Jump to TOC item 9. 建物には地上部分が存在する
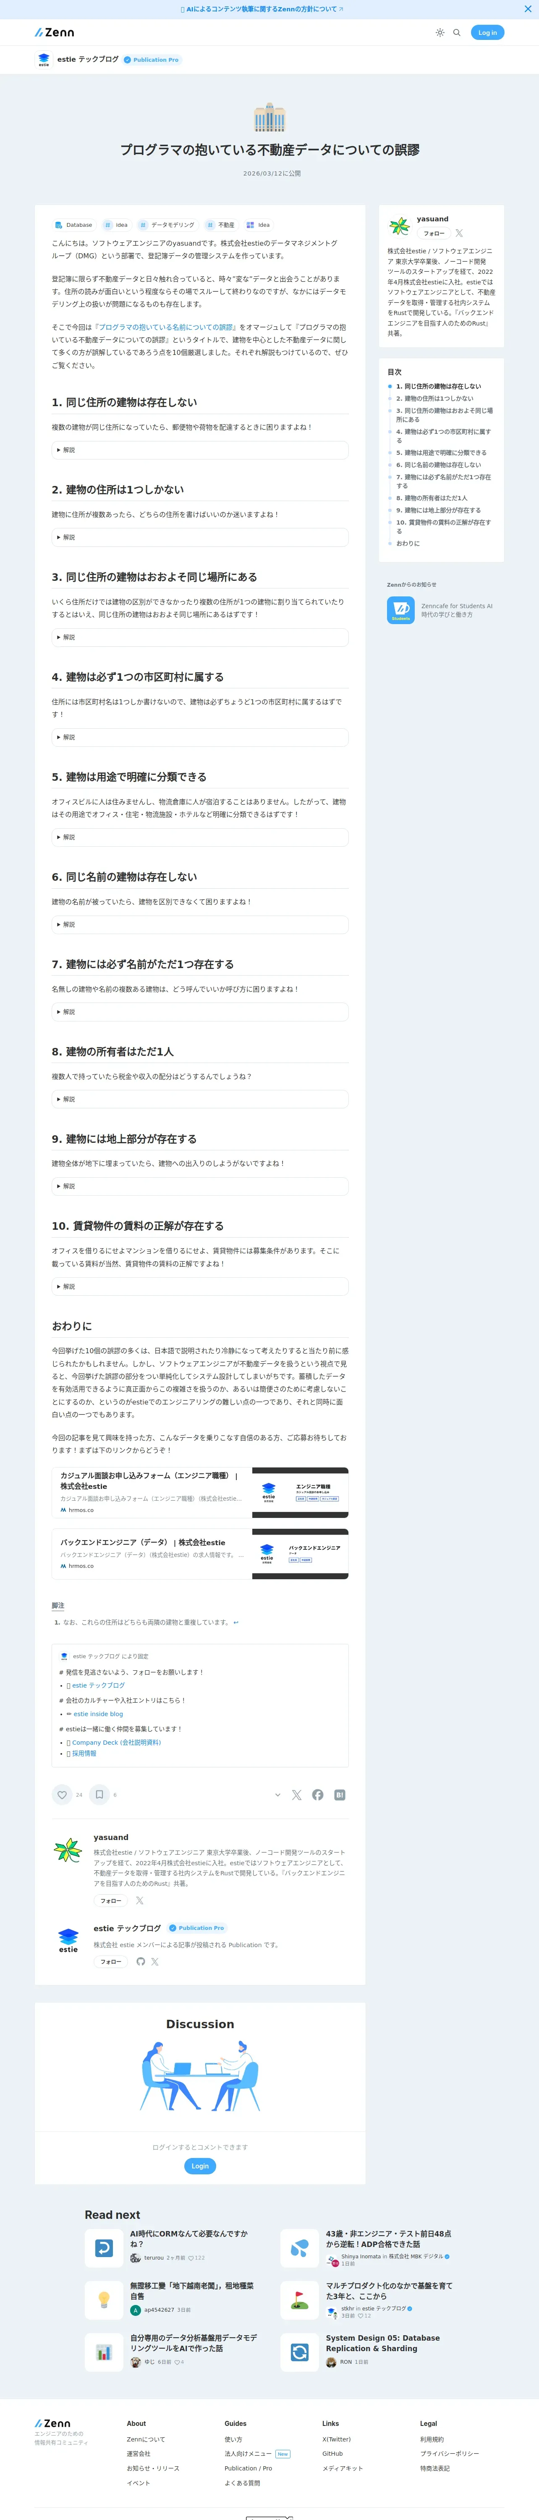The width and height of the screenshot is (539, 2520). pos(438,510)
